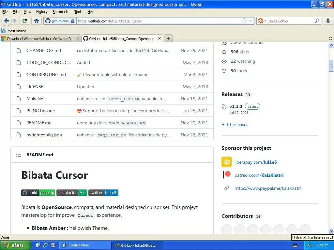The image size is (334, 250).
Task: Reload the page with the refresh icon
Action: click(x=25, y=21)
